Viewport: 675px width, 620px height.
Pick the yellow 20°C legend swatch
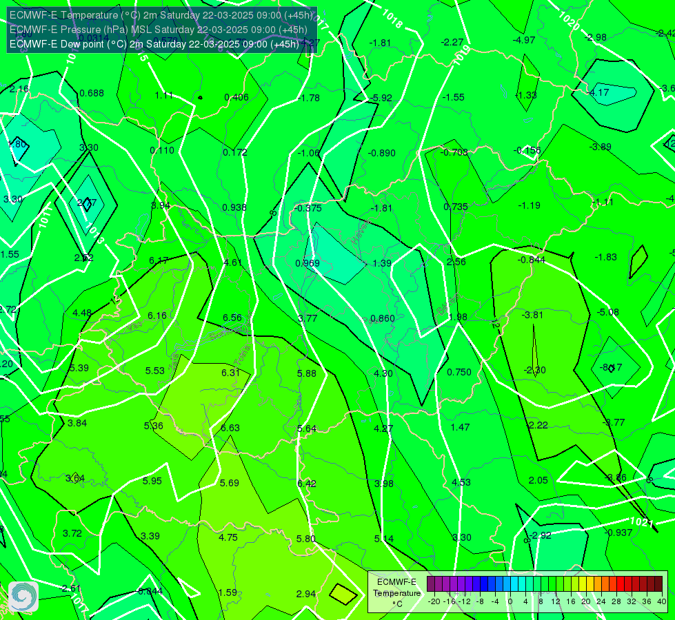pyautogui.click(x=583, y=584)
